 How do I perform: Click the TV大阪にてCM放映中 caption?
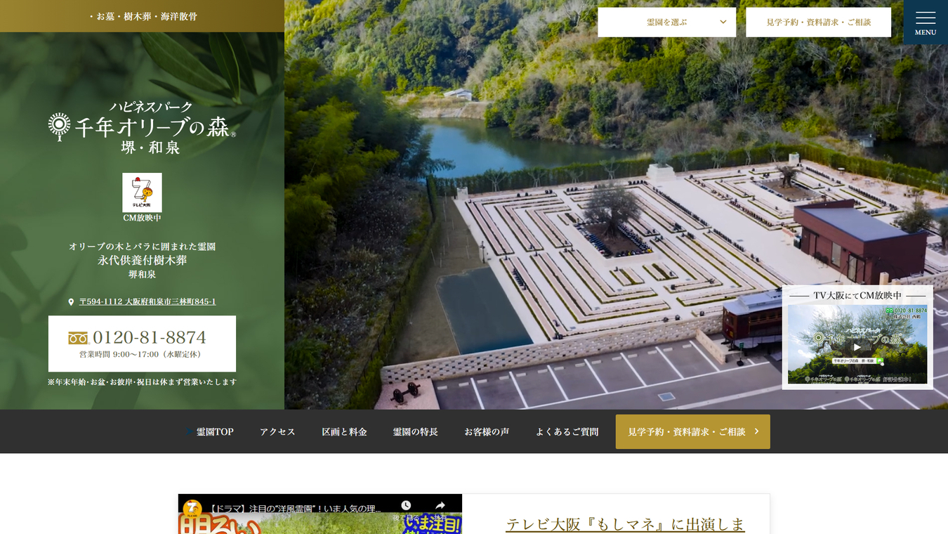(x=857, y=295)
